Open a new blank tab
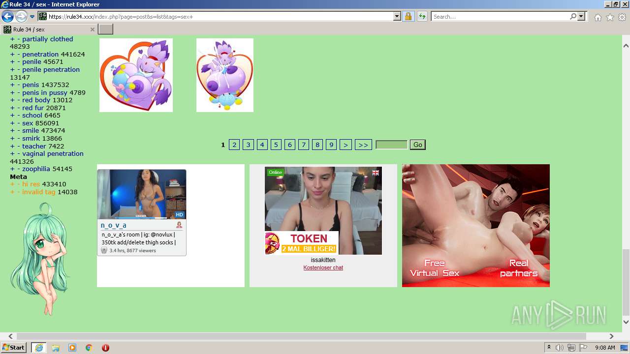630x354 pixels. (106, 29)
